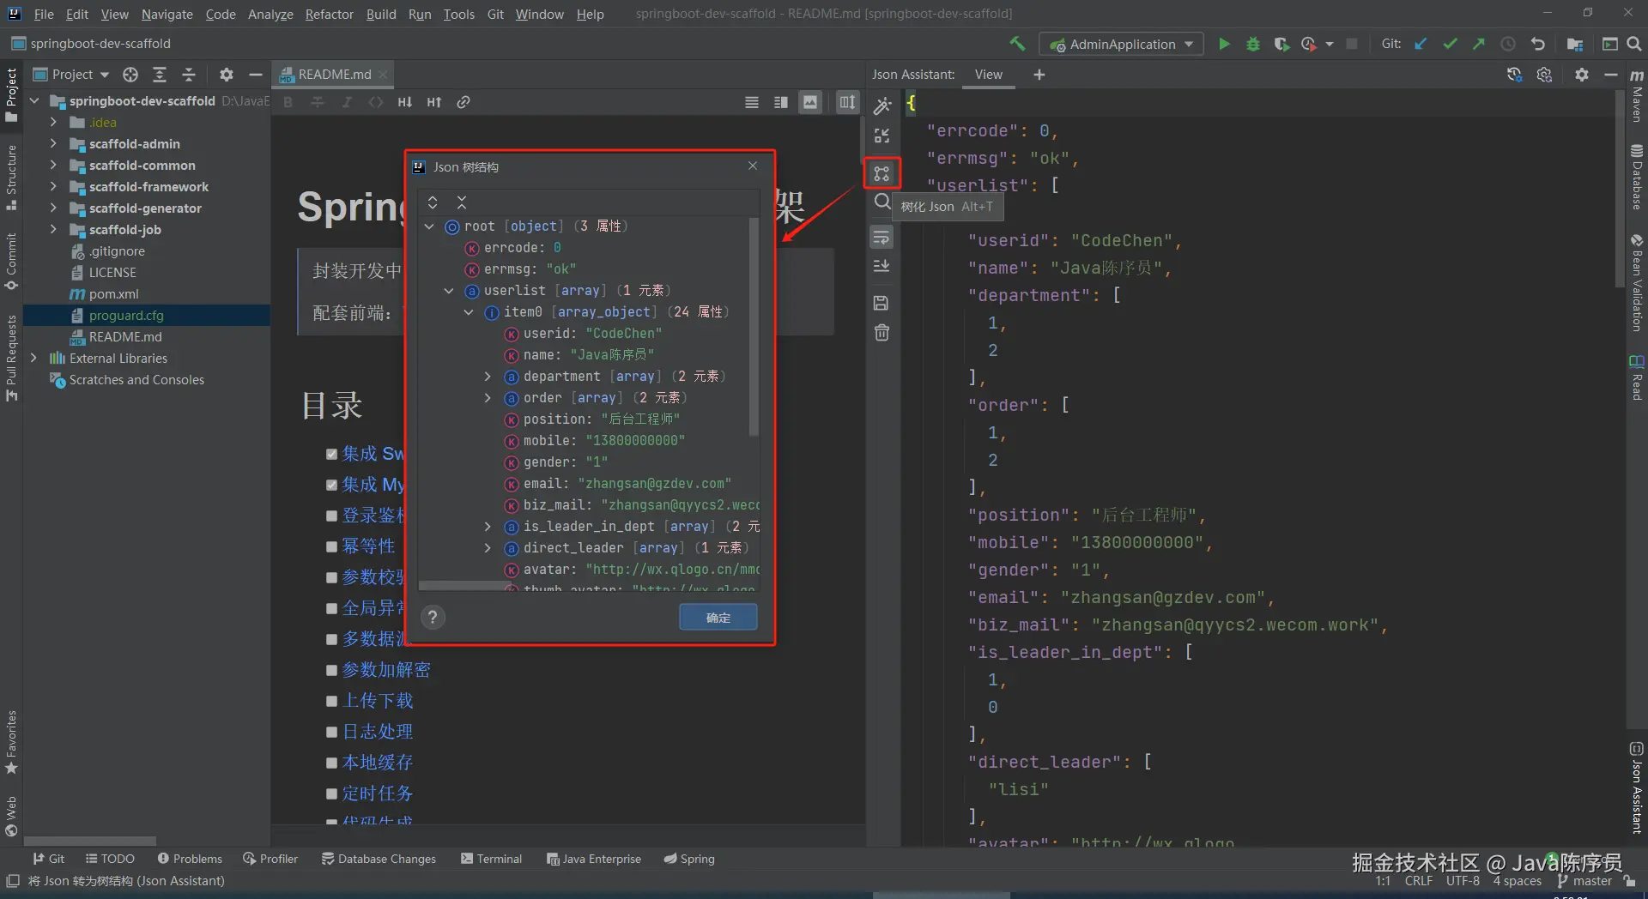This screenshot has height=899, width=1648.
Task: Click the magic wand format Json icon
Action: tap(882, 106)
